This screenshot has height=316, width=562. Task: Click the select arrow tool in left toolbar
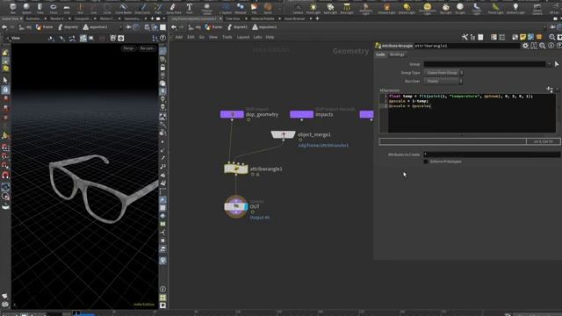pos(5,80)
